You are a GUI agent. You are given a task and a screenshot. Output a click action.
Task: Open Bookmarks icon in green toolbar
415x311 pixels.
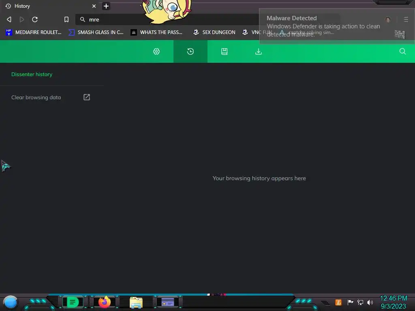coord(225,51)
